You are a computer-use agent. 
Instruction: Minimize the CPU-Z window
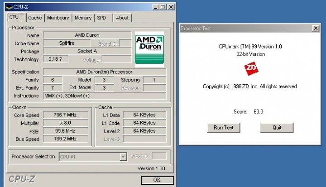tap(155, 7)
